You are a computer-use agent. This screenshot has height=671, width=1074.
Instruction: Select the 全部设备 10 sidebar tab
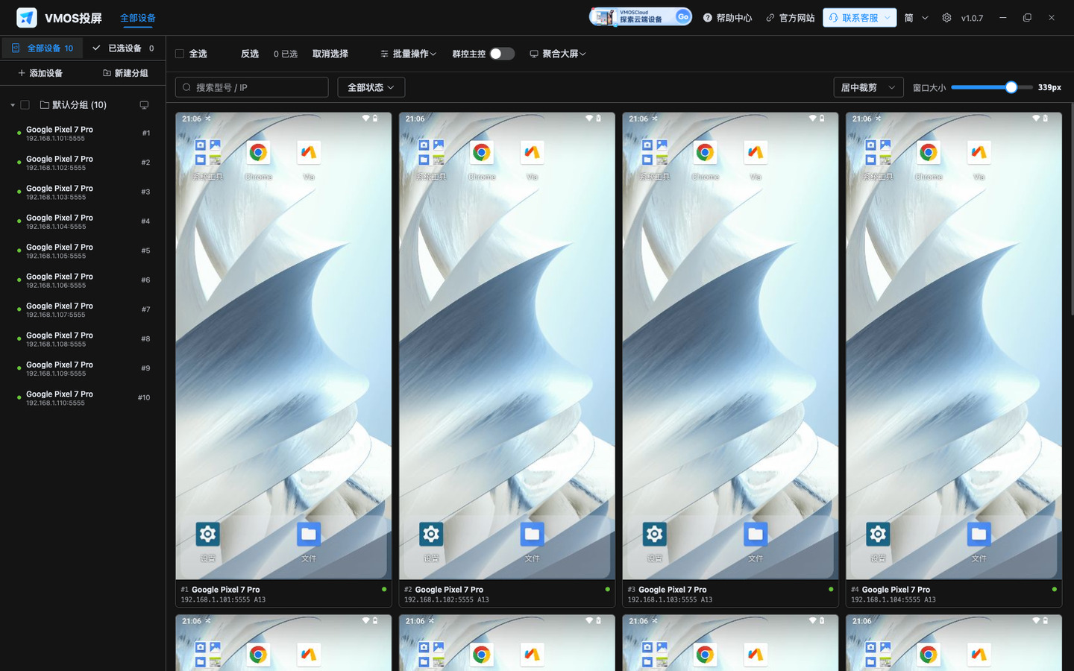click(43, 48)
